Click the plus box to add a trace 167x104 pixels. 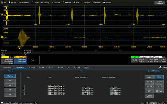[x=33, y=60]
